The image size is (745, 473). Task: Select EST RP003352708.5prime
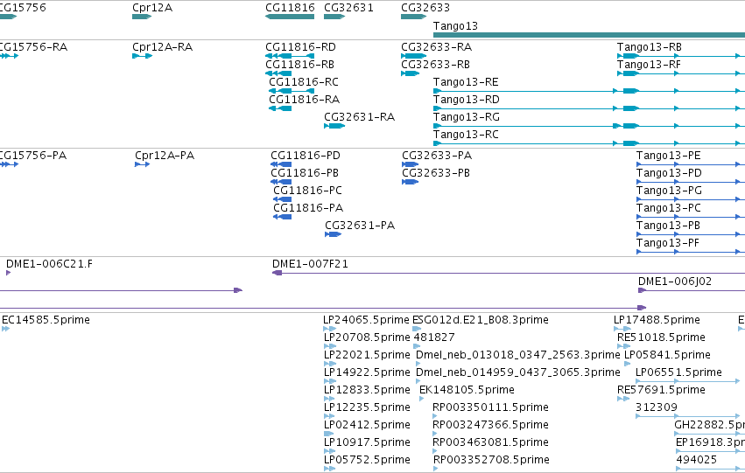491,461
